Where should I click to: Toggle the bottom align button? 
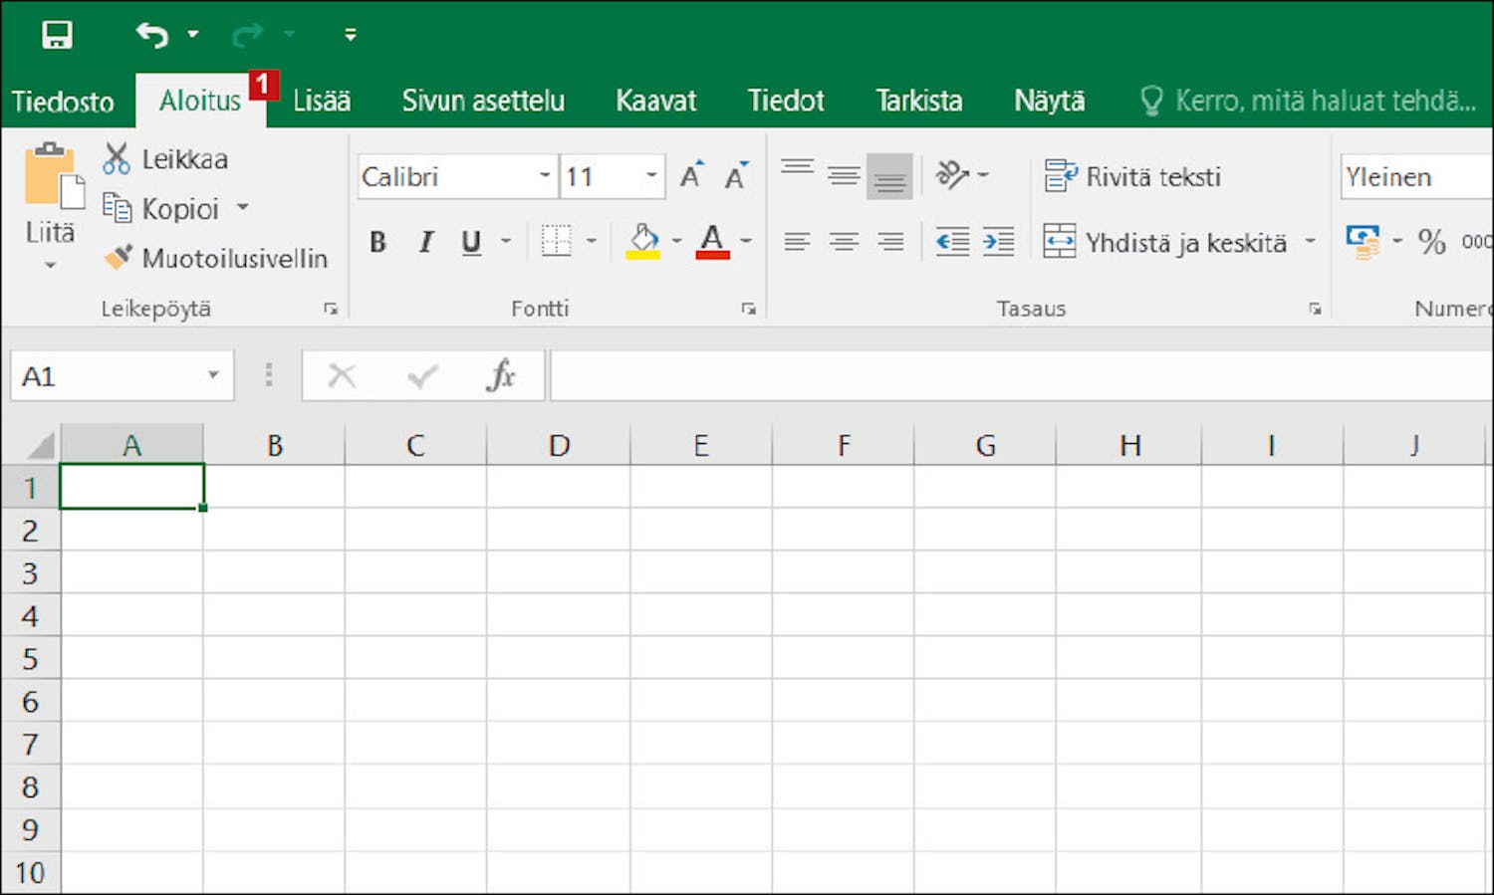point(889,176)
